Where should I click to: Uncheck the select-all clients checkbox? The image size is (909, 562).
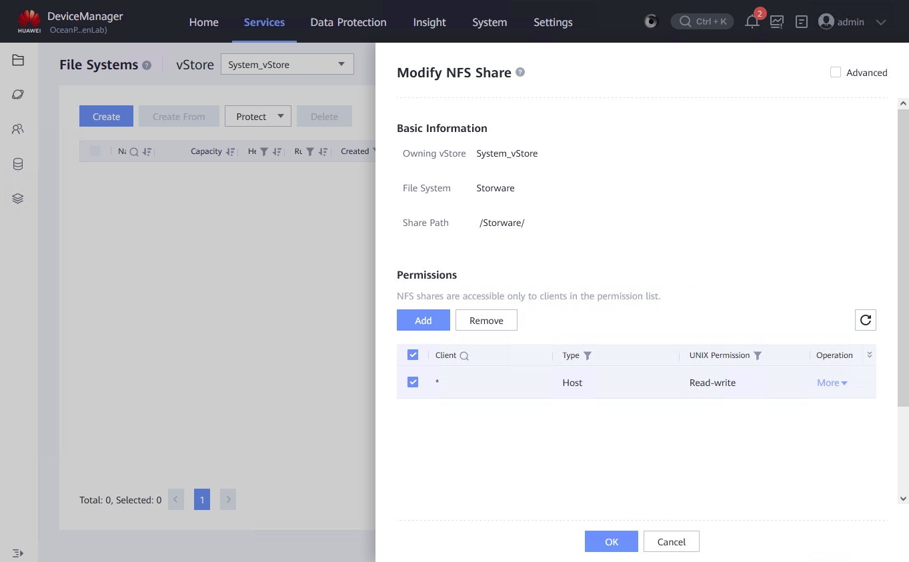coord(413,355)
